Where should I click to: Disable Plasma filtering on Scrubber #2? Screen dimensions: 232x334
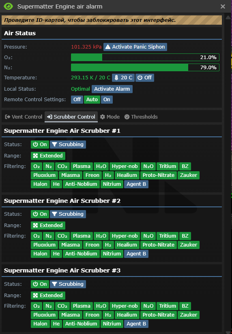(82, 236)
